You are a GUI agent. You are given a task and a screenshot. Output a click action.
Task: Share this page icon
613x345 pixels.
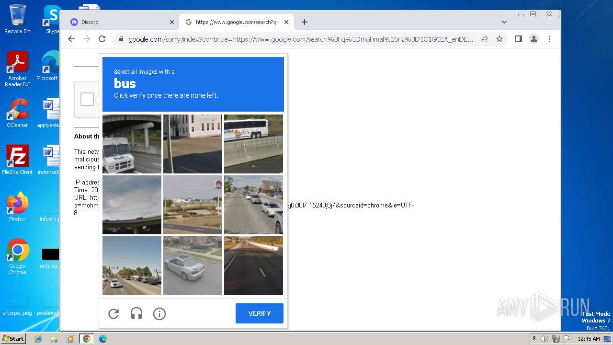484,39
